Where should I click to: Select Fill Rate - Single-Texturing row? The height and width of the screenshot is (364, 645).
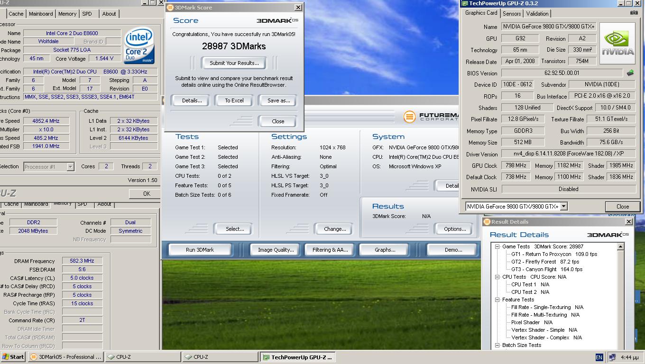coord(547,307)
